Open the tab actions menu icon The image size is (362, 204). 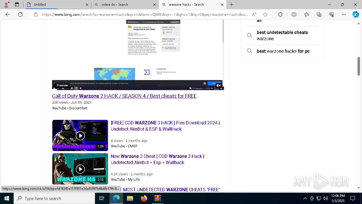[17, 5]
